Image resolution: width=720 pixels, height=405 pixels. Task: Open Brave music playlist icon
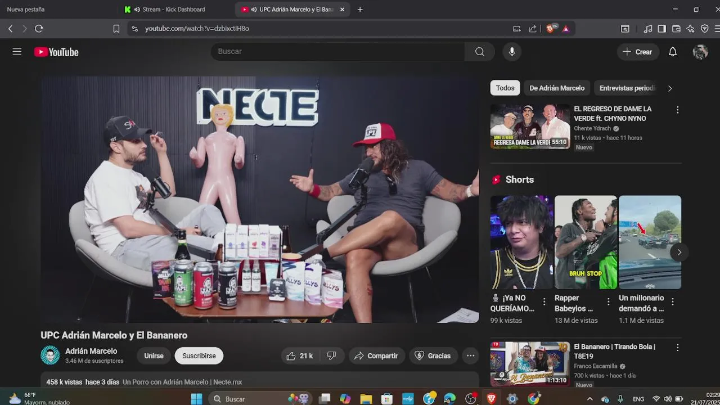[x=648, y=28]
